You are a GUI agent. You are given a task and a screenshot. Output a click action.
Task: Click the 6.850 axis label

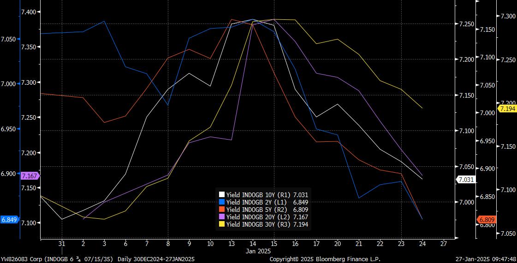(x=488, y=197)
